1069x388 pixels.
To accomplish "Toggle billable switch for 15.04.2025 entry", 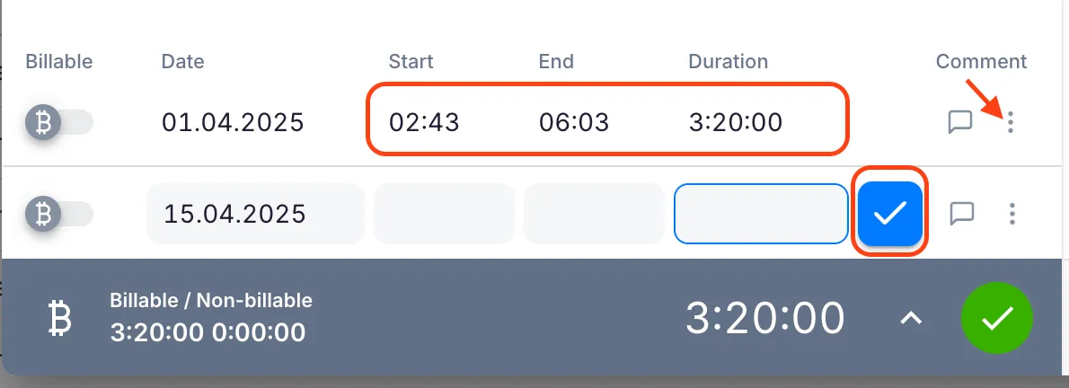I will click(x=59, y=213).
